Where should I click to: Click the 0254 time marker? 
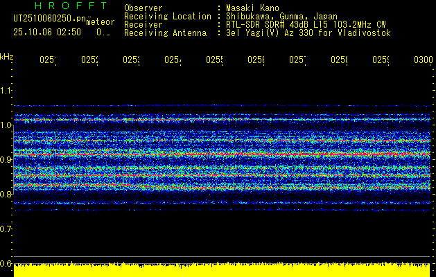point(173,60)
